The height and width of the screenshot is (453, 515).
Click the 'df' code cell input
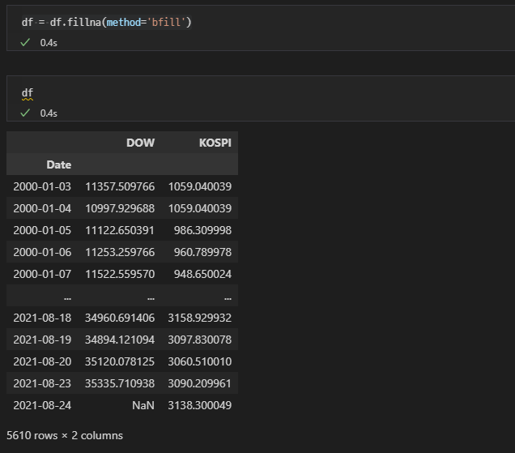coord(28,92)
